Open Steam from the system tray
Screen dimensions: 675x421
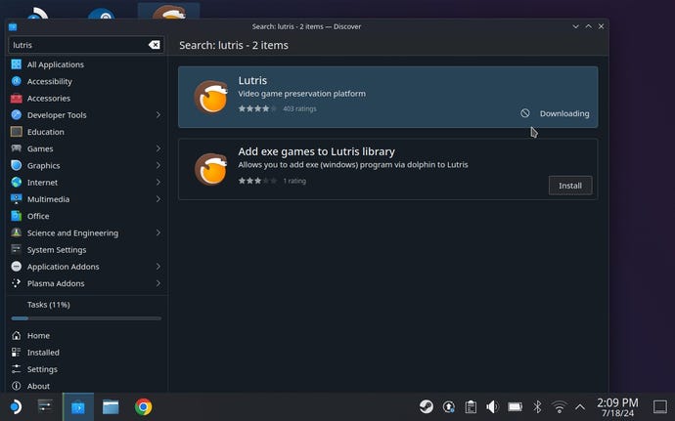pos(427,406)
